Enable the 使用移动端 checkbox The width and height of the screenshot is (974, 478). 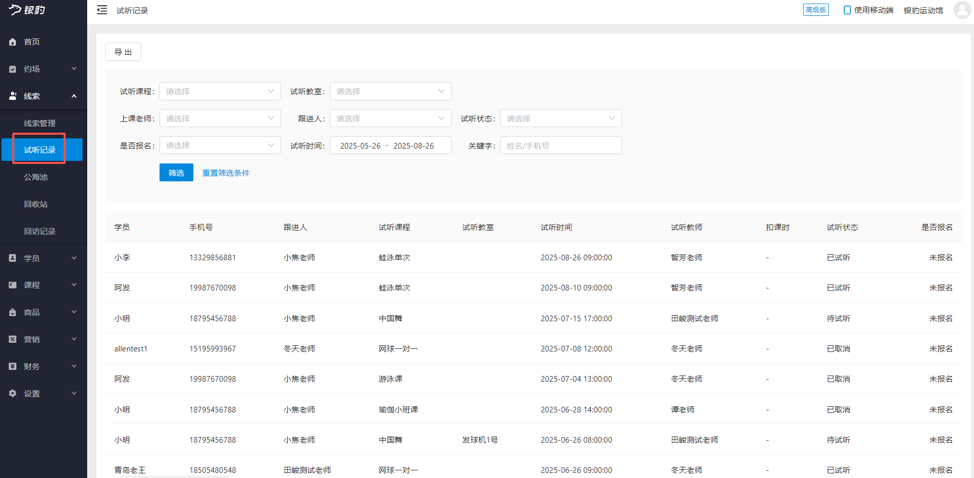pos(846,10)
